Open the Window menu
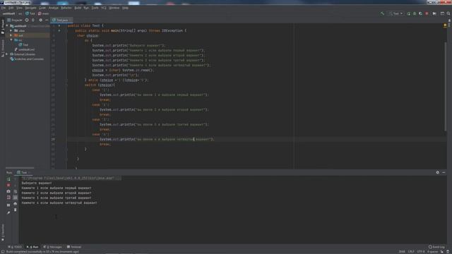The image size is (452, 254). (114, 8)
